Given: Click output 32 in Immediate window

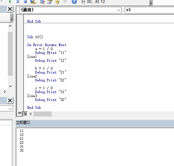Looking at the screenshot, I should 22,150.
